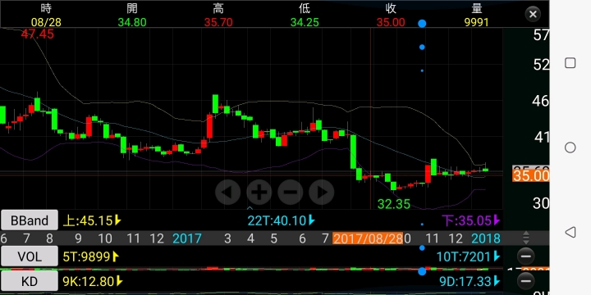Collapse the VOL panel with its minus button
Viewport: 591px width, 295px height.
pos(525,256)
